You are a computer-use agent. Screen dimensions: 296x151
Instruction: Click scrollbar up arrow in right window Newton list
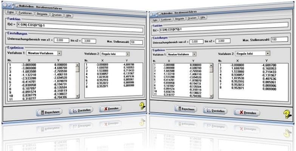coord(211,65)
